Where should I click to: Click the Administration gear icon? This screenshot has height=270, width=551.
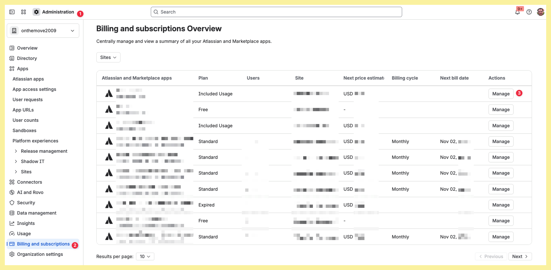tap(36, 12)
